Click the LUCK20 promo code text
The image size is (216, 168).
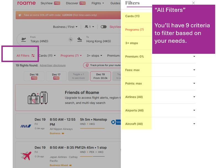pyautogui.click(x=67, y=15)
